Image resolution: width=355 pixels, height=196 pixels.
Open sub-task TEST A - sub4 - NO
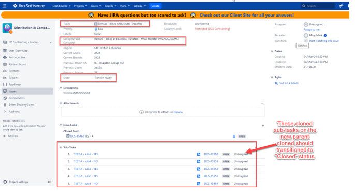[x=86, y=161]
